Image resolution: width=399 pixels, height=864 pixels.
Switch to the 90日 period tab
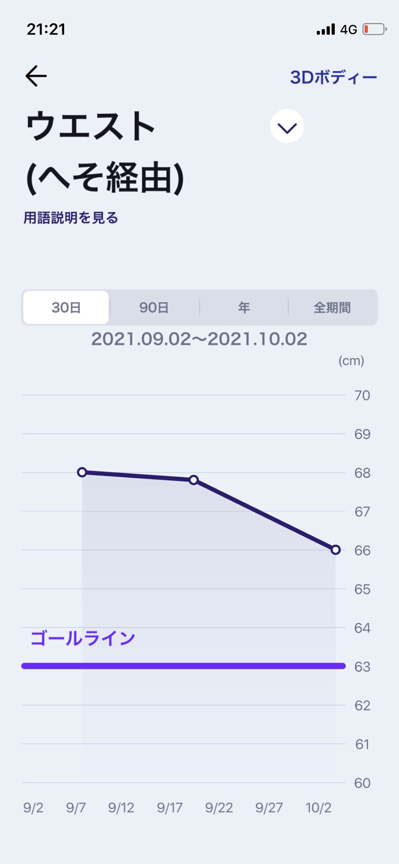(x=154, y=307)
